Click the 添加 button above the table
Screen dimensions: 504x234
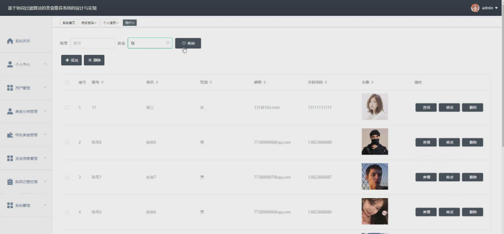(71, 60)
